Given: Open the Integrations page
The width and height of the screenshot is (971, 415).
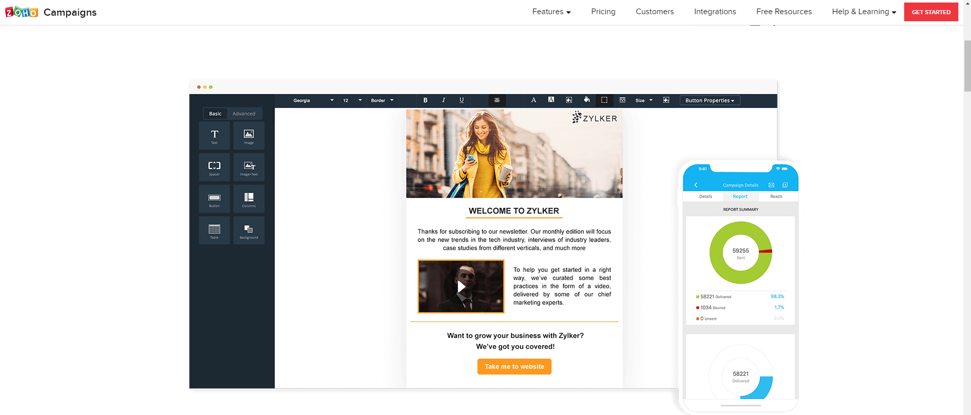Looking at the screenshot, I should [x=715, y=12].
